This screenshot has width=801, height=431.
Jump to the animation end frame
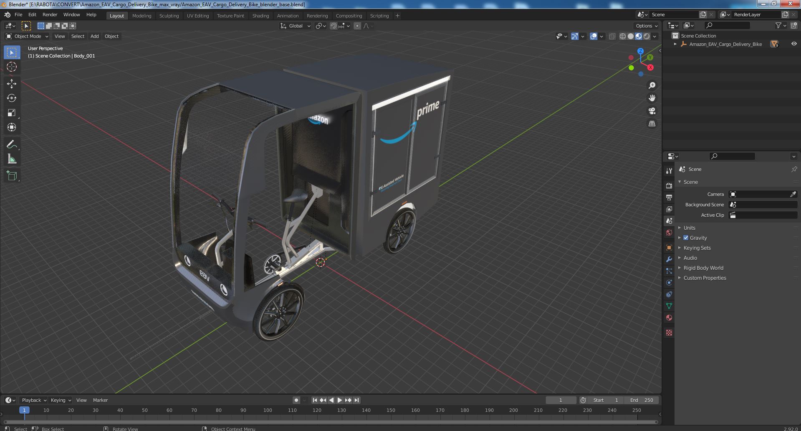click(x=356, y=400)
